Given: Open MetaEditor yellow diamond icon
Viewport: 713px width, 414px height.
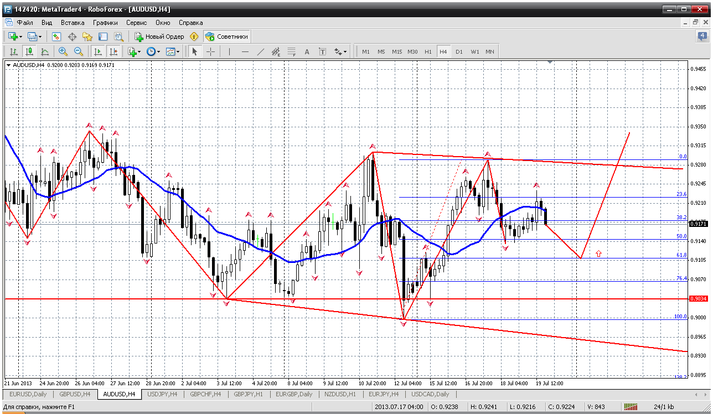Looking at the screenshot, I should [x=194, y=37].
